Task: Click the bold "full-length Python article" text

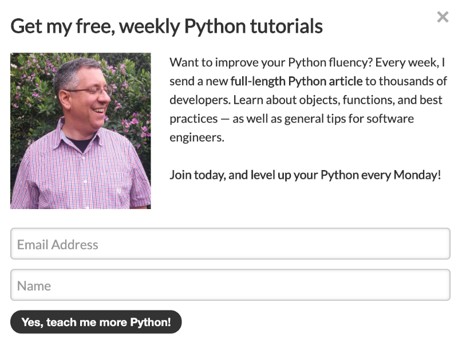Action: (297, 81)
